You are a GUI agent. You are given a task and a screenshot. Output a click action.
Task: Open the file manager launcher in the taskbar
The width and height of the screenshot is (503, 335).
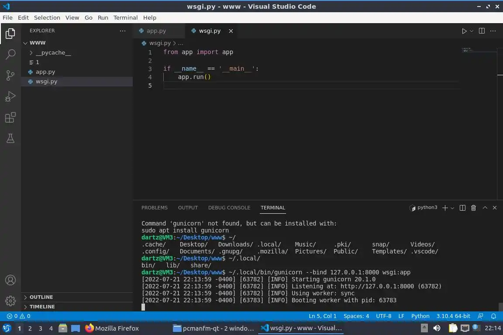click(63, 328)
